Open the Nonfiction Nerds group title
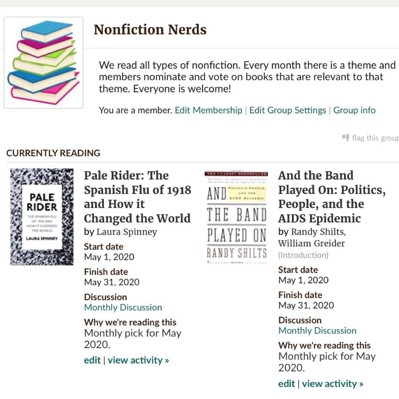 [150, 30]
